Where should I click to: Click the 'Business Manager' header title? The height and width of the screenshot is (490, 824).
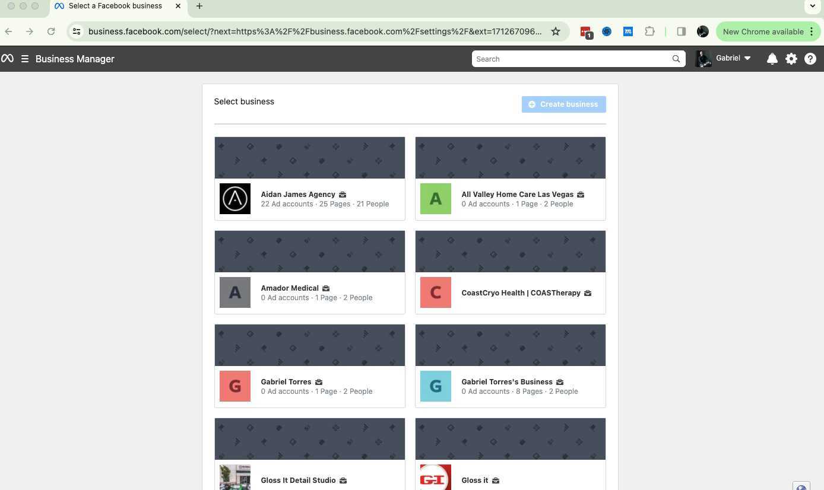click(x=75, y=59)
